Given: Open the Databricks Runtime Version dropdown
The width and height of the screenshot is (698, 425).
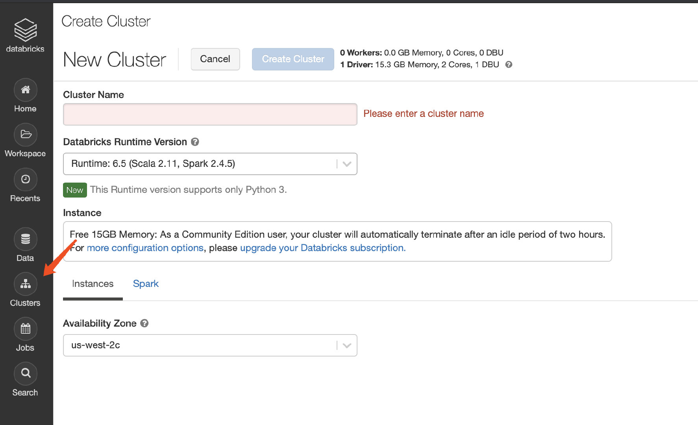Looking at the screenshot, I should coord(210,164).
